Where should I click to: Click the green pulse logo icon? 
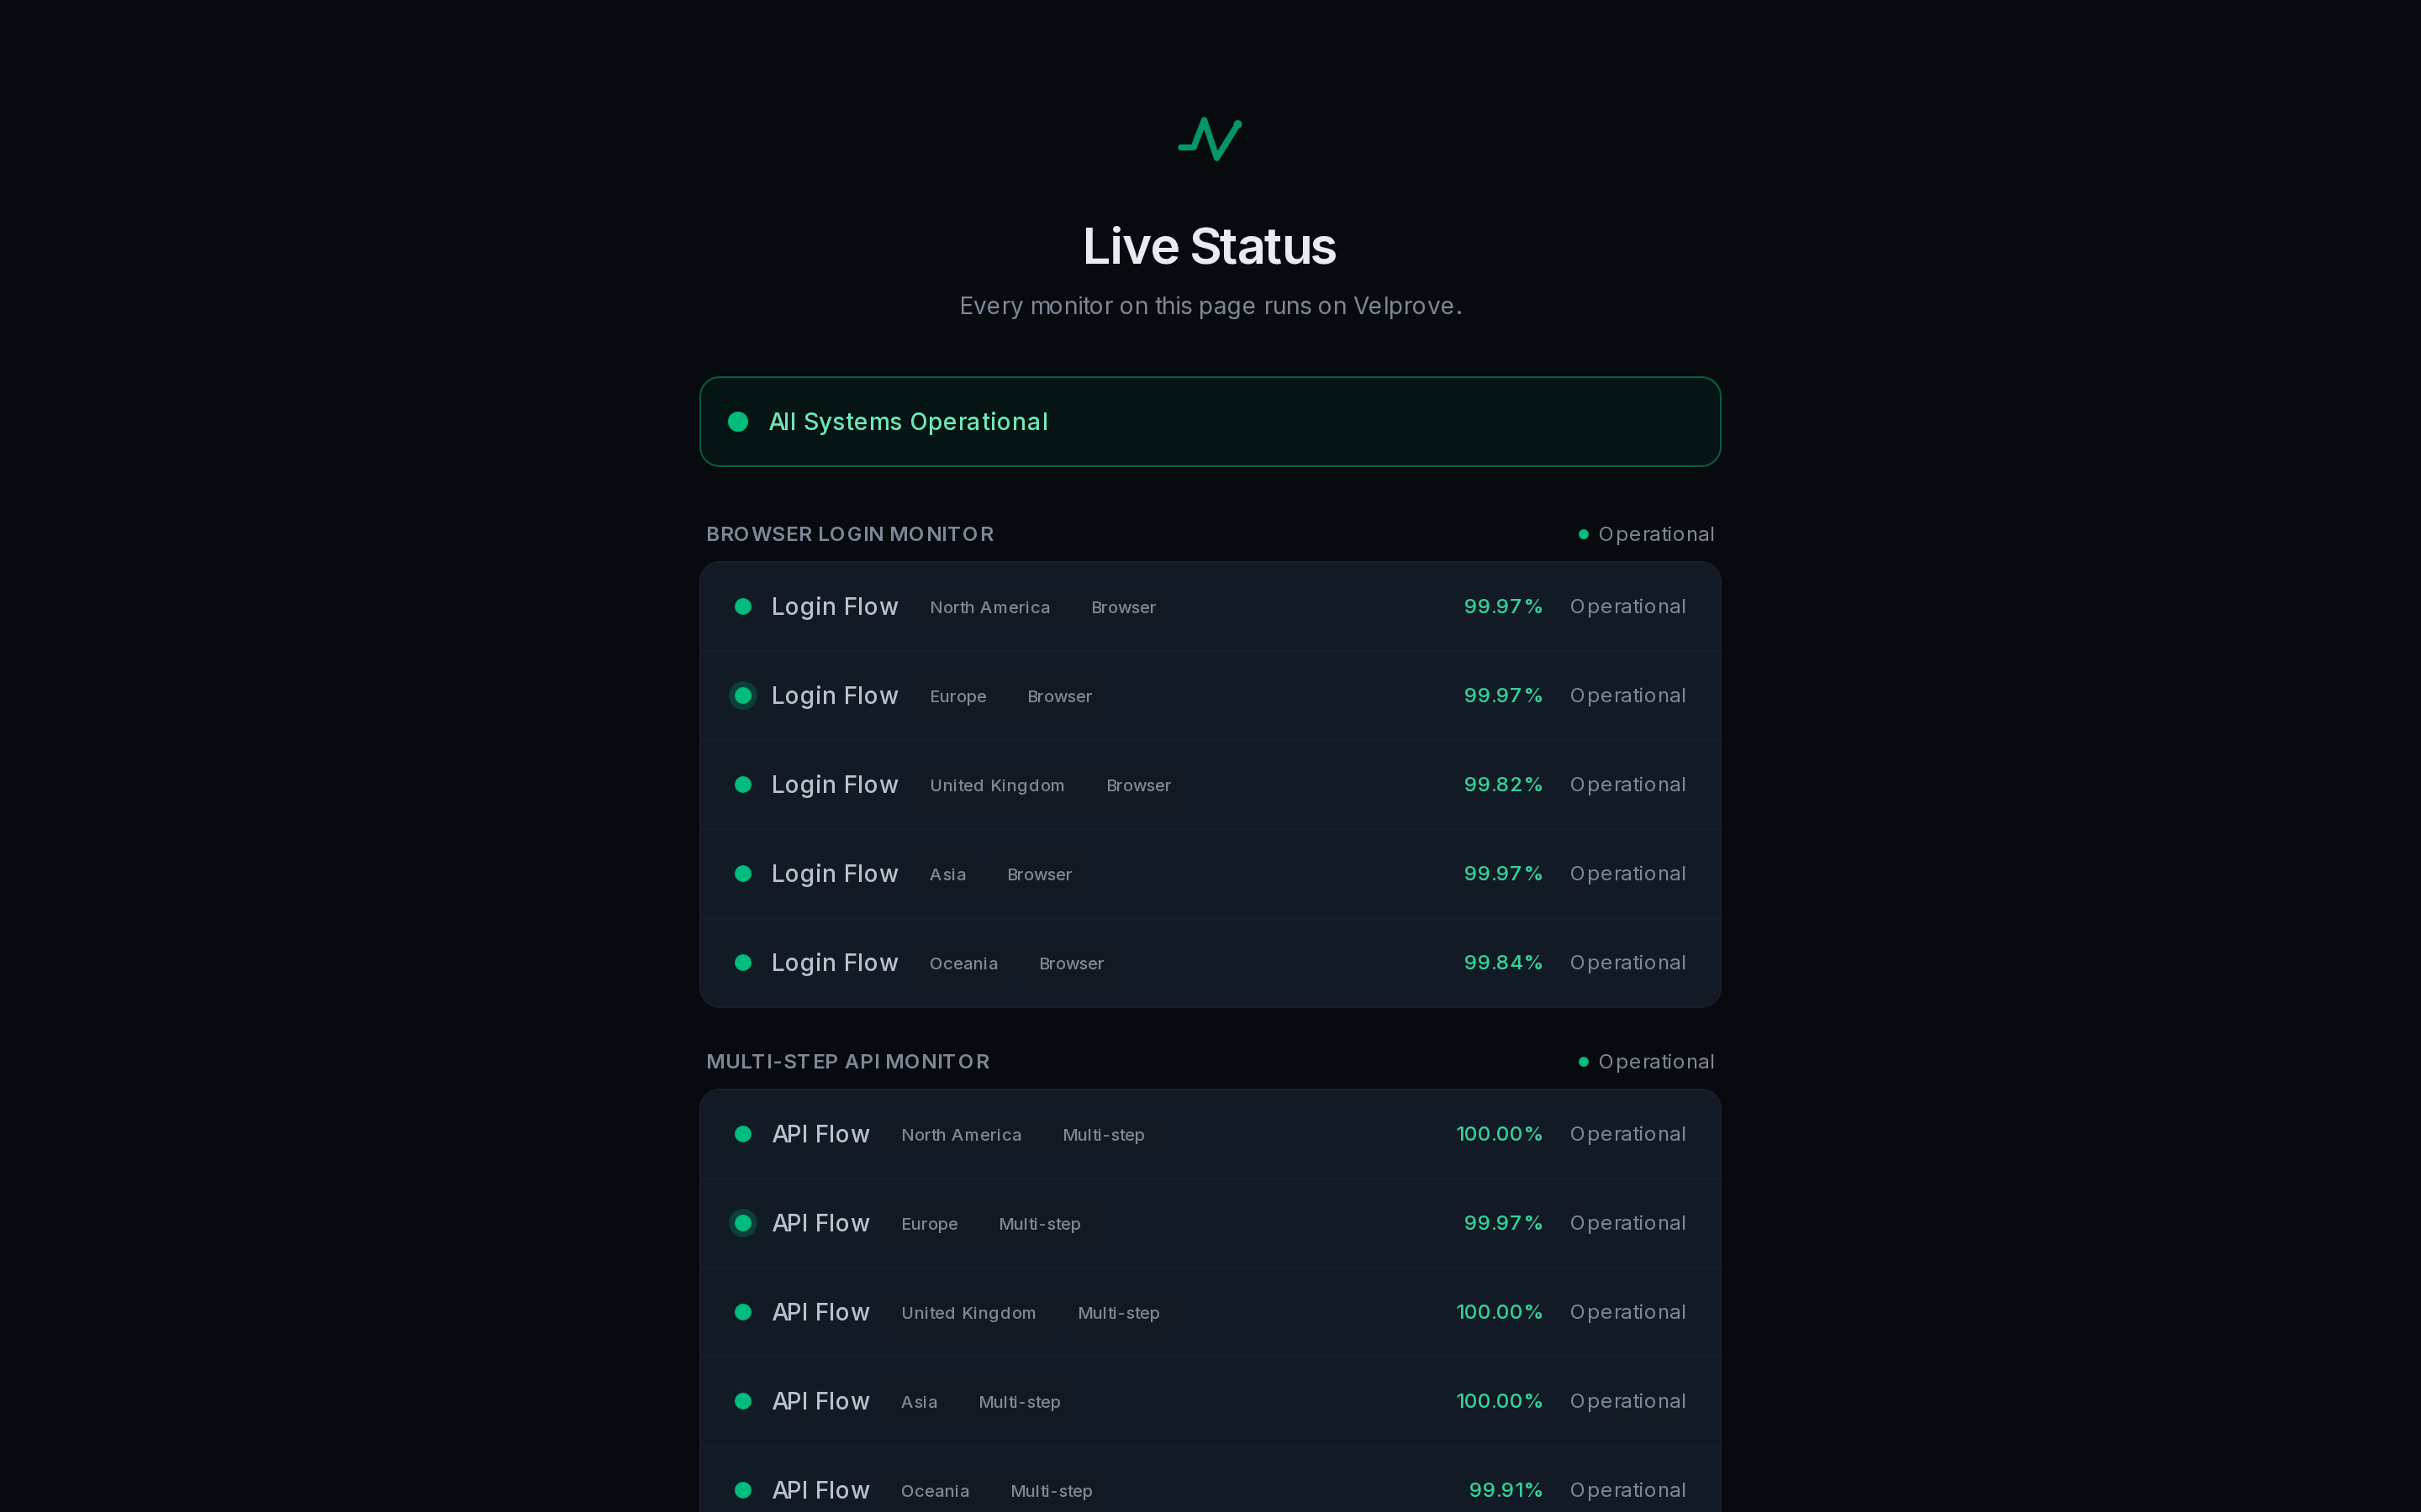pos(1210,139)
